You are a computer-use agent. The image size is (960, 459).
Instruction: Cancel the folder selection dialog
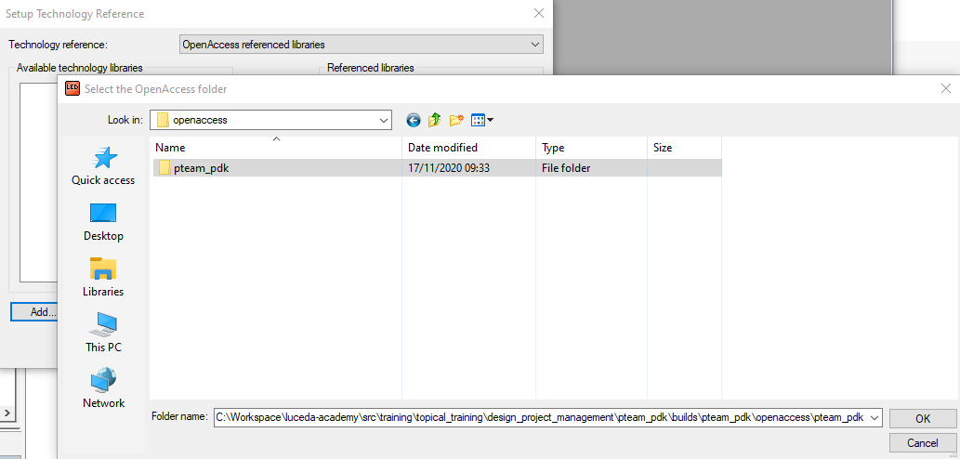point(922,442)
